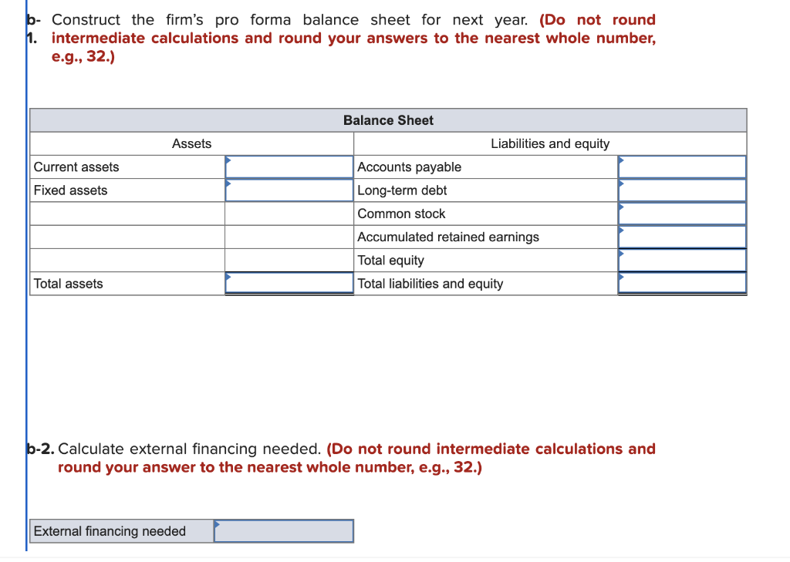Image resolution: width=790 pixels, height=562 pixels.
Task: Click the Total assets value input field
Action: [x=289, y=283]
